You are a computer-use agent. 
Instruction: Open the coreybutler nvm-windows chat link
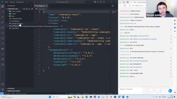click(143, 39)
